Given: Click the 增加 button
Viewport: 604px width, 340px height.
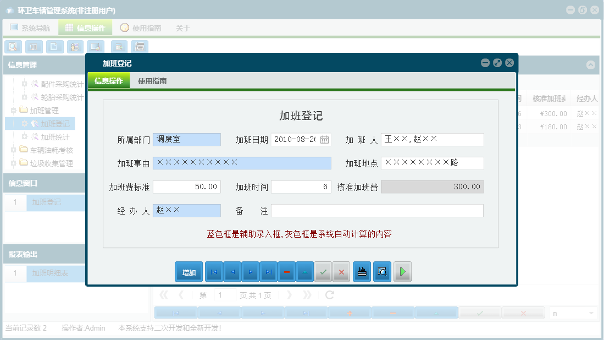Looking at the screenshot, I should click(189, 271).
